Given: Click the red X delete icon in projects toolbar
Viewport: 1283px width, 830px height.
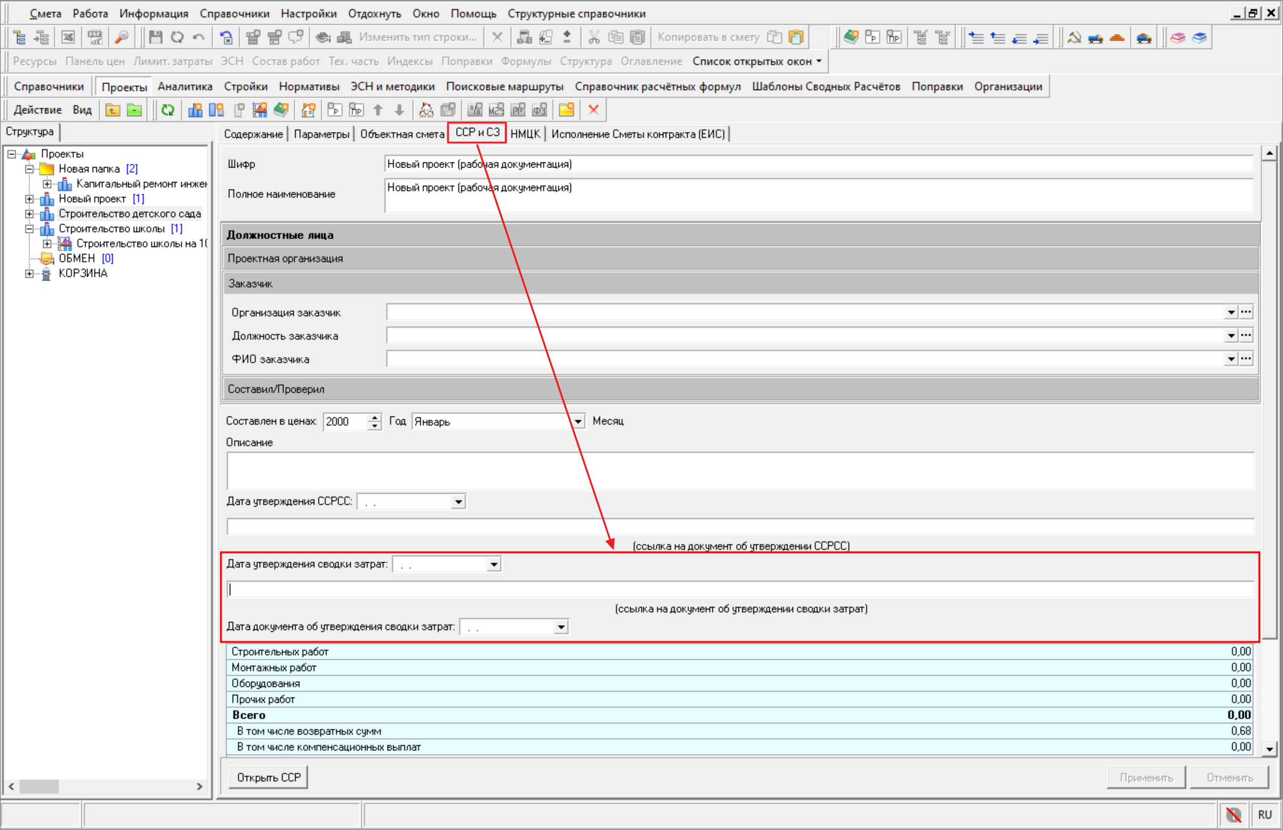Looking at the screenshot, I should (x=593, y=110).
